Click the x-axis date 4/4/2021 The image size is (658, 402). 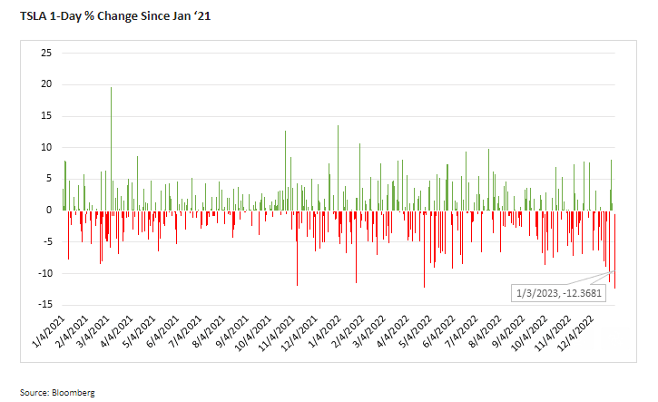[x=116, y=331]
